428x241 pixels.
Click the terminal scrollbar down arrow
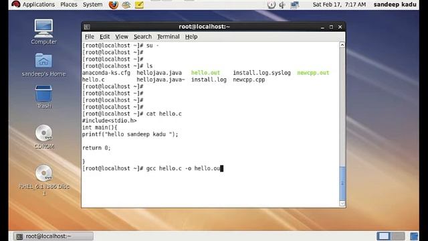pyautogui.click(x=342, y=204)
